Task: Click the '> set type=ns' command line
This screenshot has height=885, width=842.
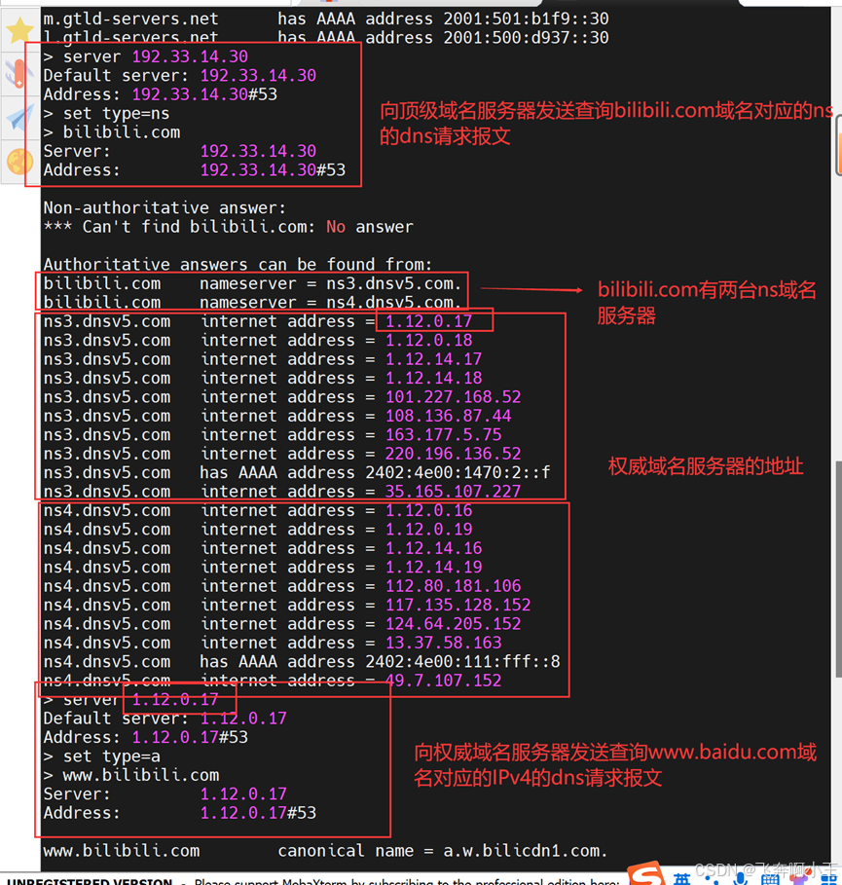Action: (107, 114)
